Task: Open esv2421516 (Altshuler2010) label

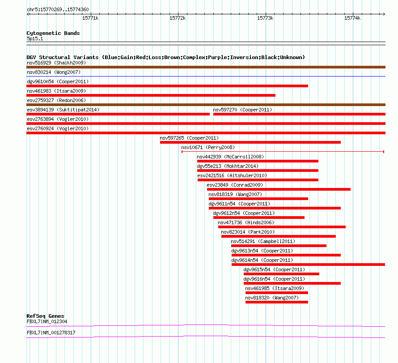Action: point(232,175)
